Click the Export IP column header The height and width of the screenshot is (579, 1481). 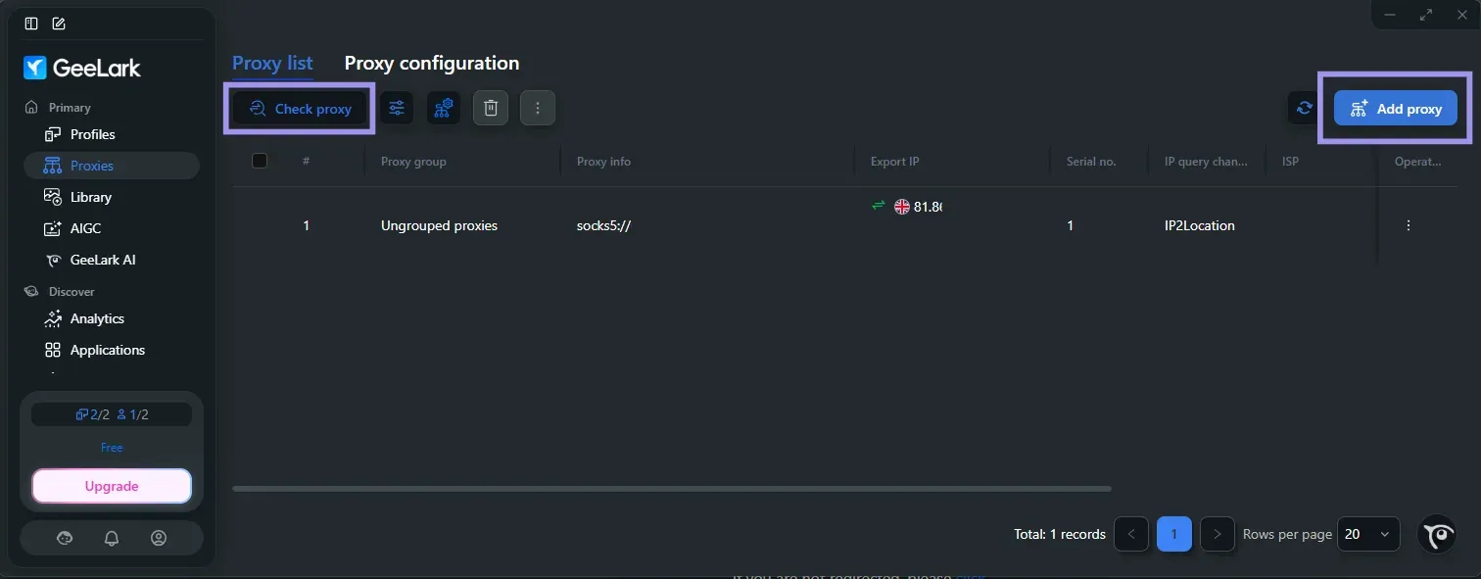[894, 162]
